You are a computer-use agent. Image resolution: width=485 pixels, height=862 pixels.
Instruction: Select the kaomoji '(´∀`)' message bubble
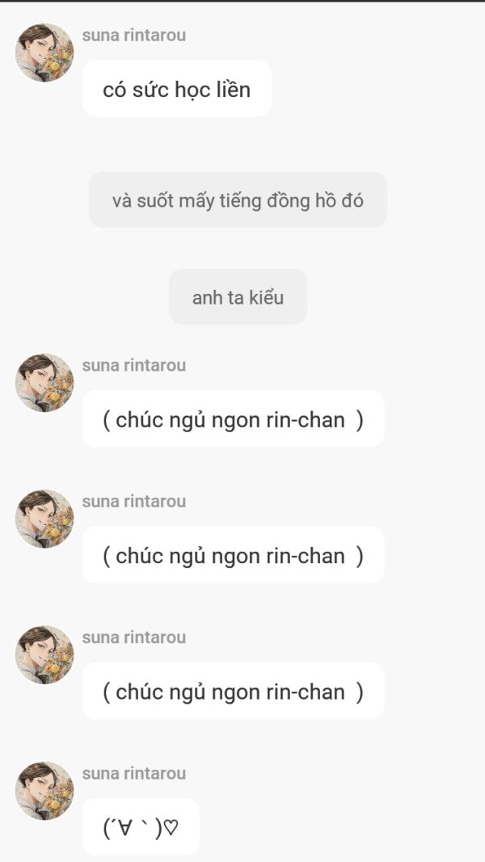click(x=141, y=827)
